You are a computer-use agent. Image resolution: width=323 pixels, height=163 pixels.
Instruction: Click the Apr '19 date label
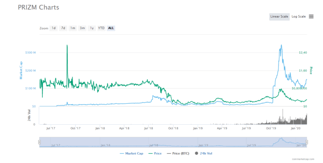click(x=222, y=128)
